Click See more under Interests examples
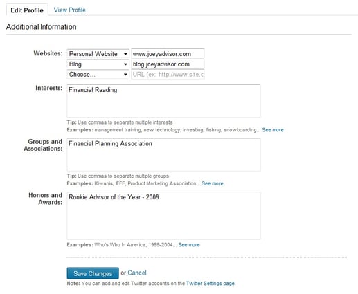 point(273,130)
